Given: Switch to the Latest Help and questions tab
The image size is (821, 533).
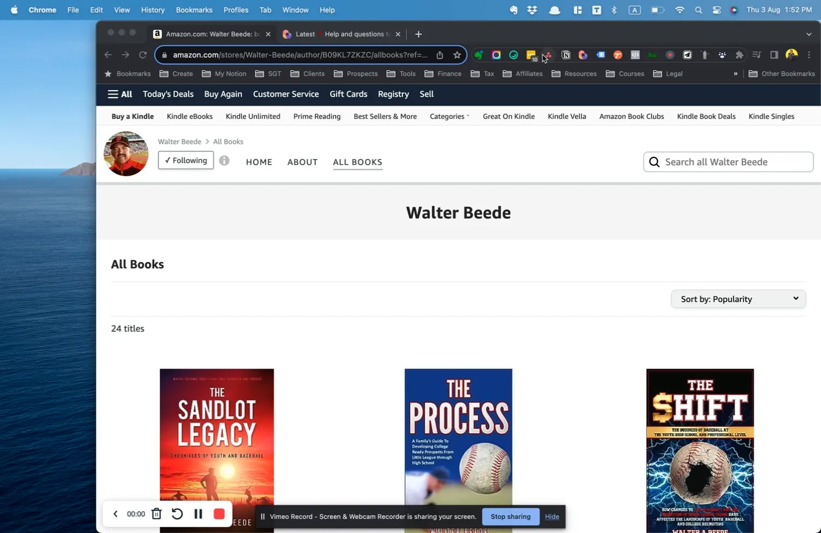Looking at the screenshot, I should 342,34.
